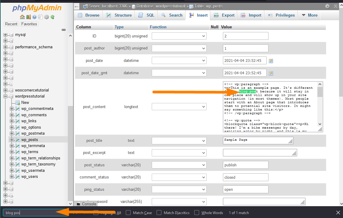343x218 pixels.
Task: Click the wp_comments table icon
Action: pos(17,115)
